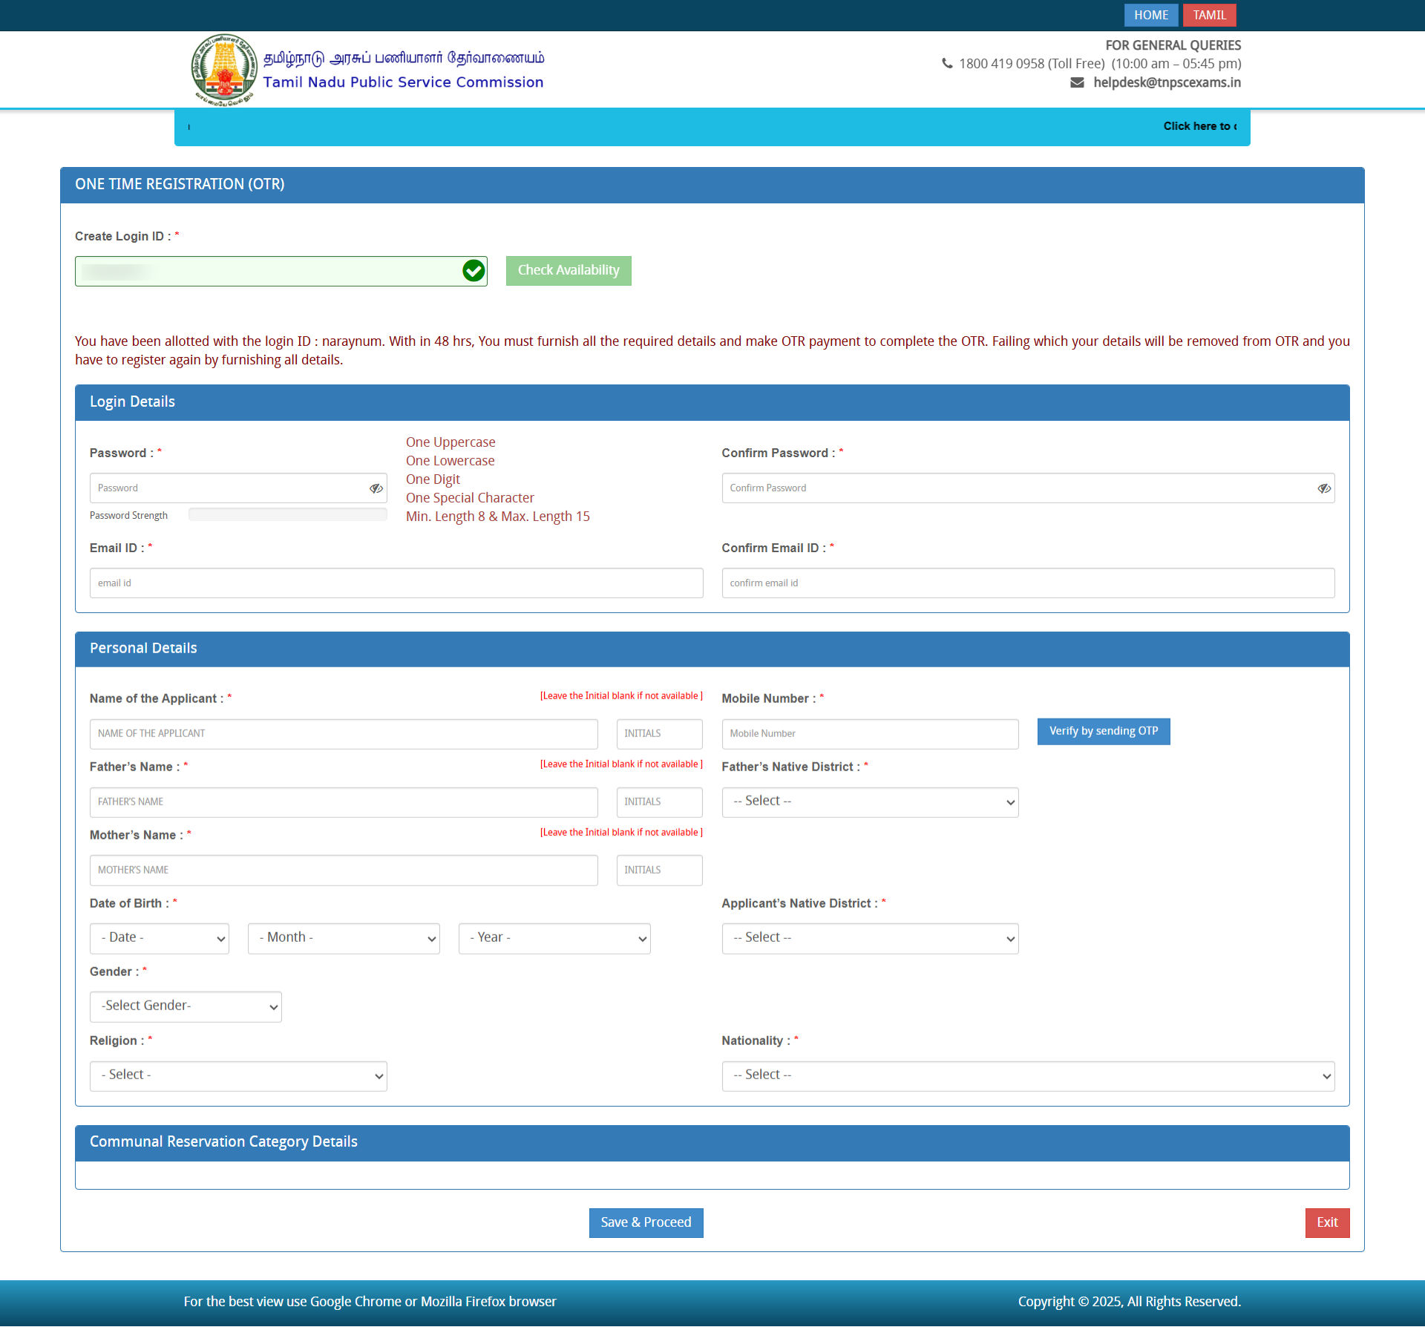Click the Email ID input field
Viewport: 1425px width, 1327px height.
[396, 583]
